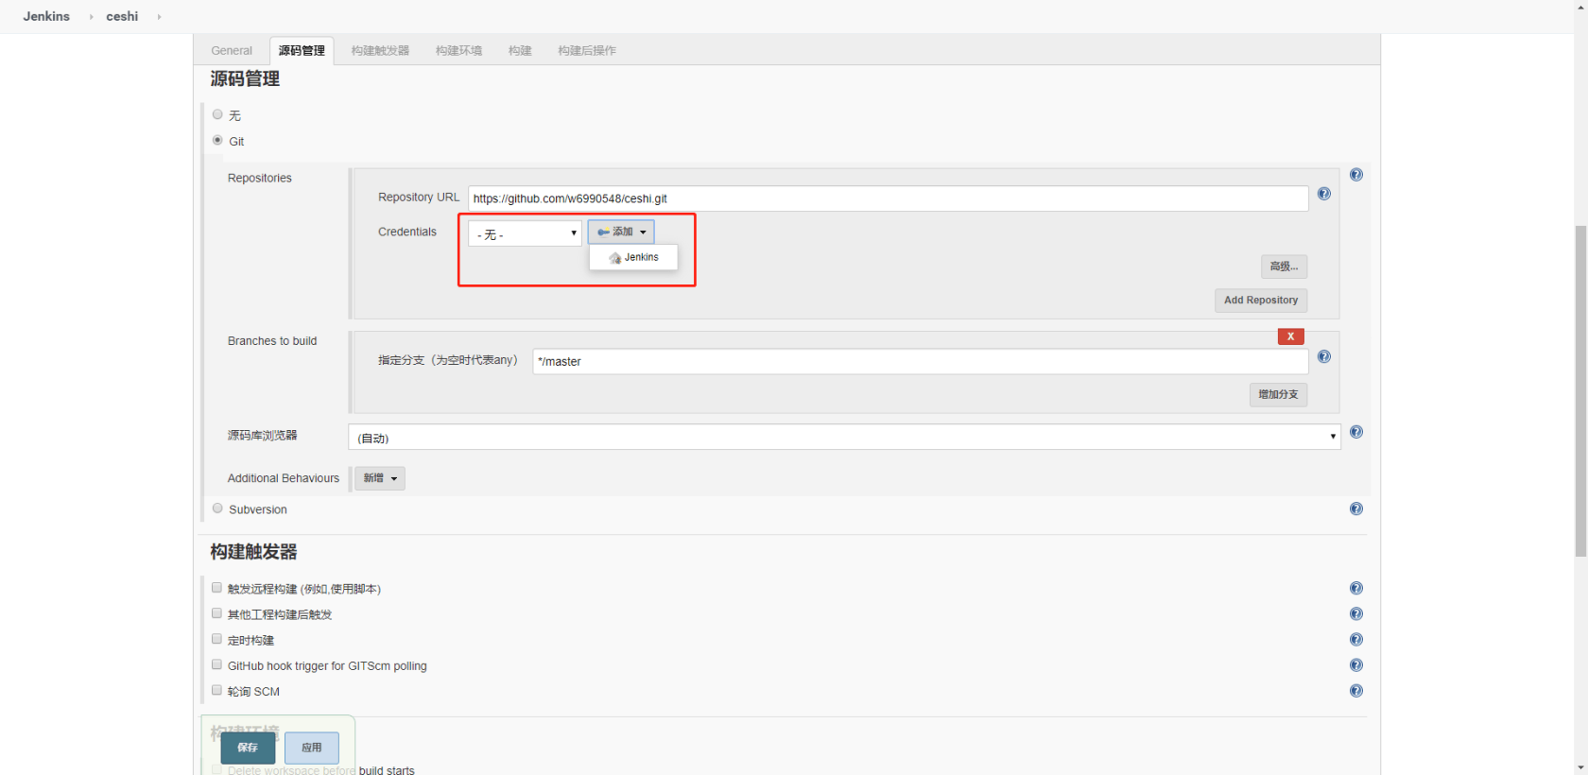Open the Credentials - 无 - dropdown
This screenshot has width=1588, height=775.
pos(525,233)
